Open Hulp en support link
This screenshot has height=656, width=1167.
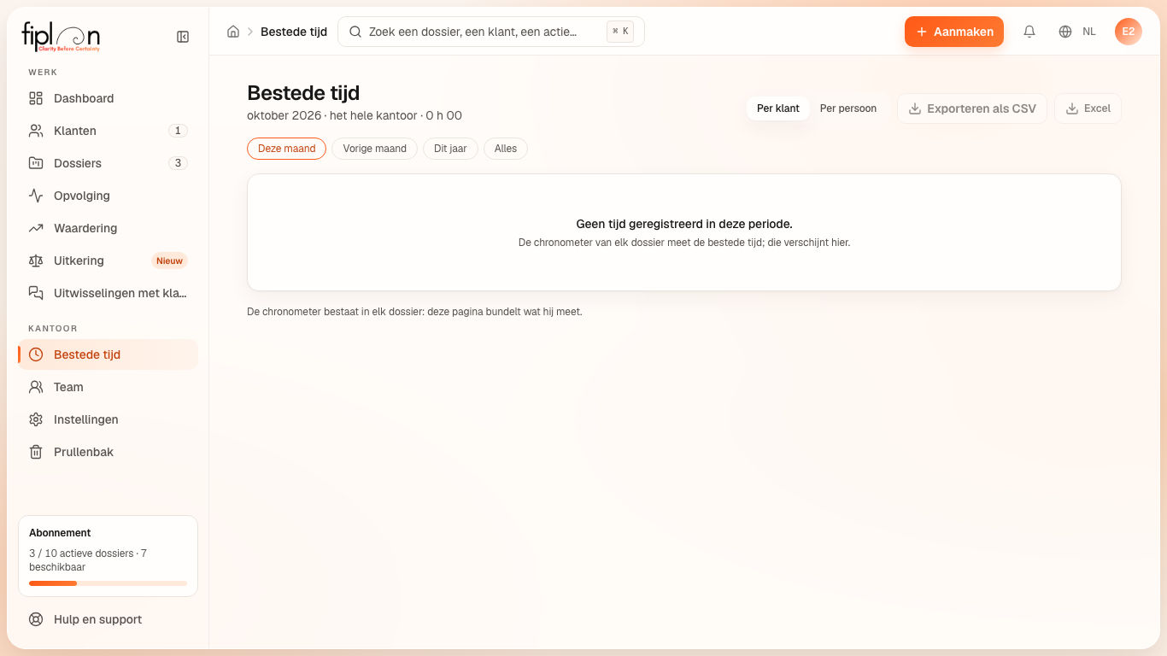click(108, 619)
